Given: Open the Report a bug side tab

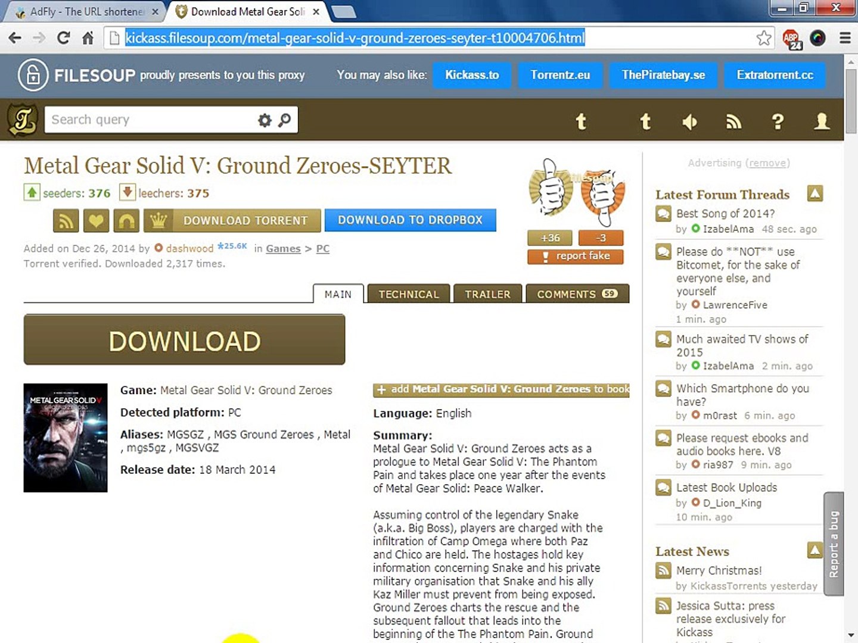Looking at the screenshot, I should (x=834, y=544).
